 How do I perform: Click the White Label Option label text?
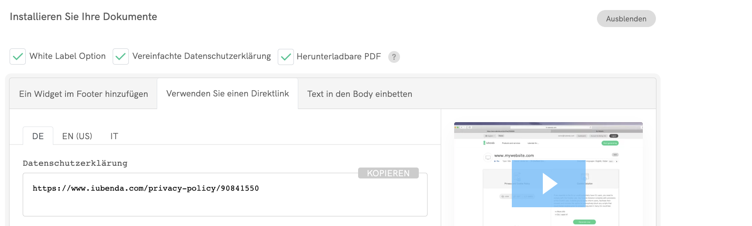[68, 56]
